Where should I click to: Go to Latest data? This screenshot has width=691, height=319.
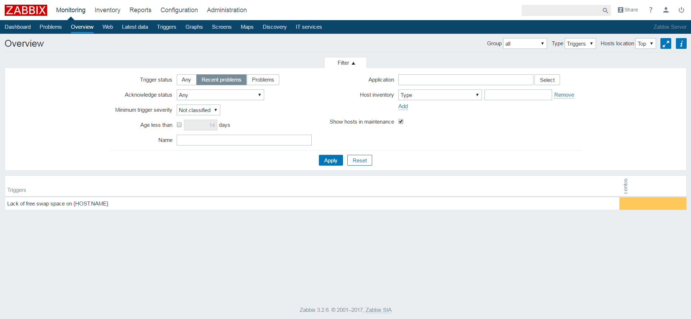pyautogui.click(x=135, y=27)
